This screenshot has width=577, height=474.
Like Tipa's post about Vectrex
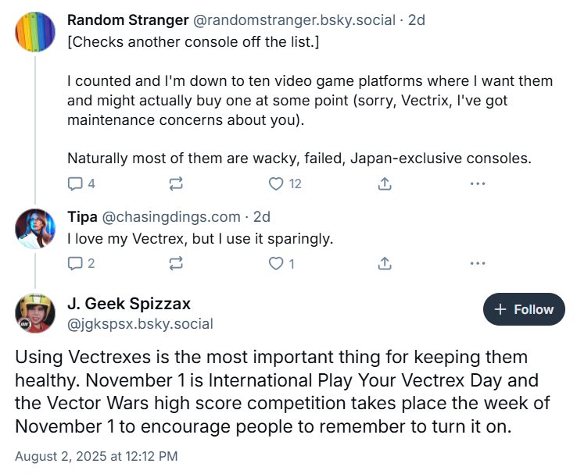276,263
